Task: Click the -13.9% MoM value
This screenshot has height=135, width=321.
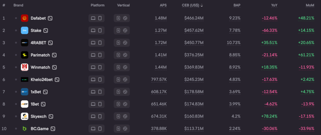Action: point(308,104)
